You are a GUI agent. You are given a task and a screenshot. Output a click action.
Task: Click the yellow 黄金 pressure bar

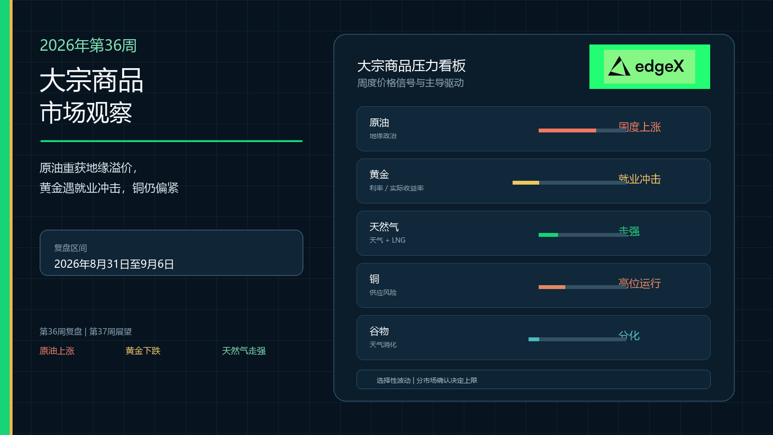[x=526, y=183]
